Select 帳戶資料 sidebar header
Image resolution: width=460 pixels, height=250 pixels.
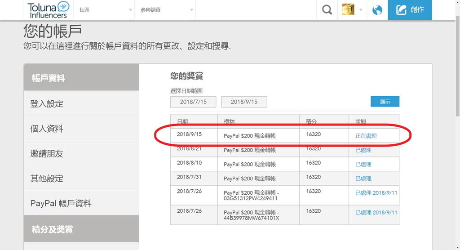81,77
